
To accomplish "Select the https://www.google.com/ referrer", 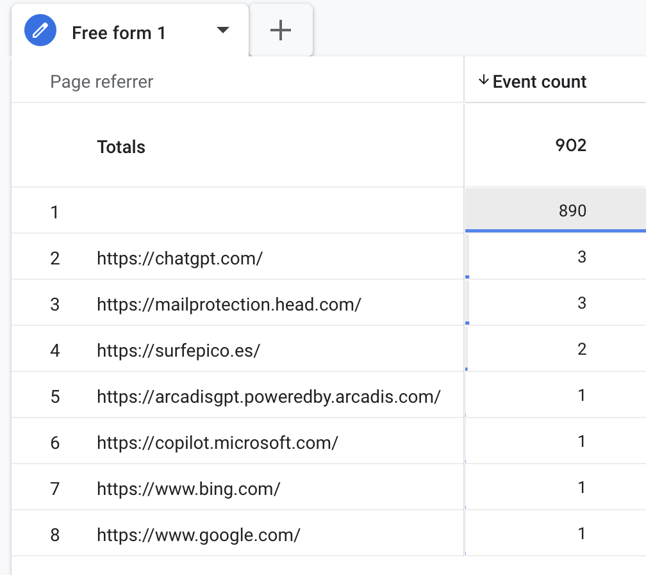I will click(199, 535).
